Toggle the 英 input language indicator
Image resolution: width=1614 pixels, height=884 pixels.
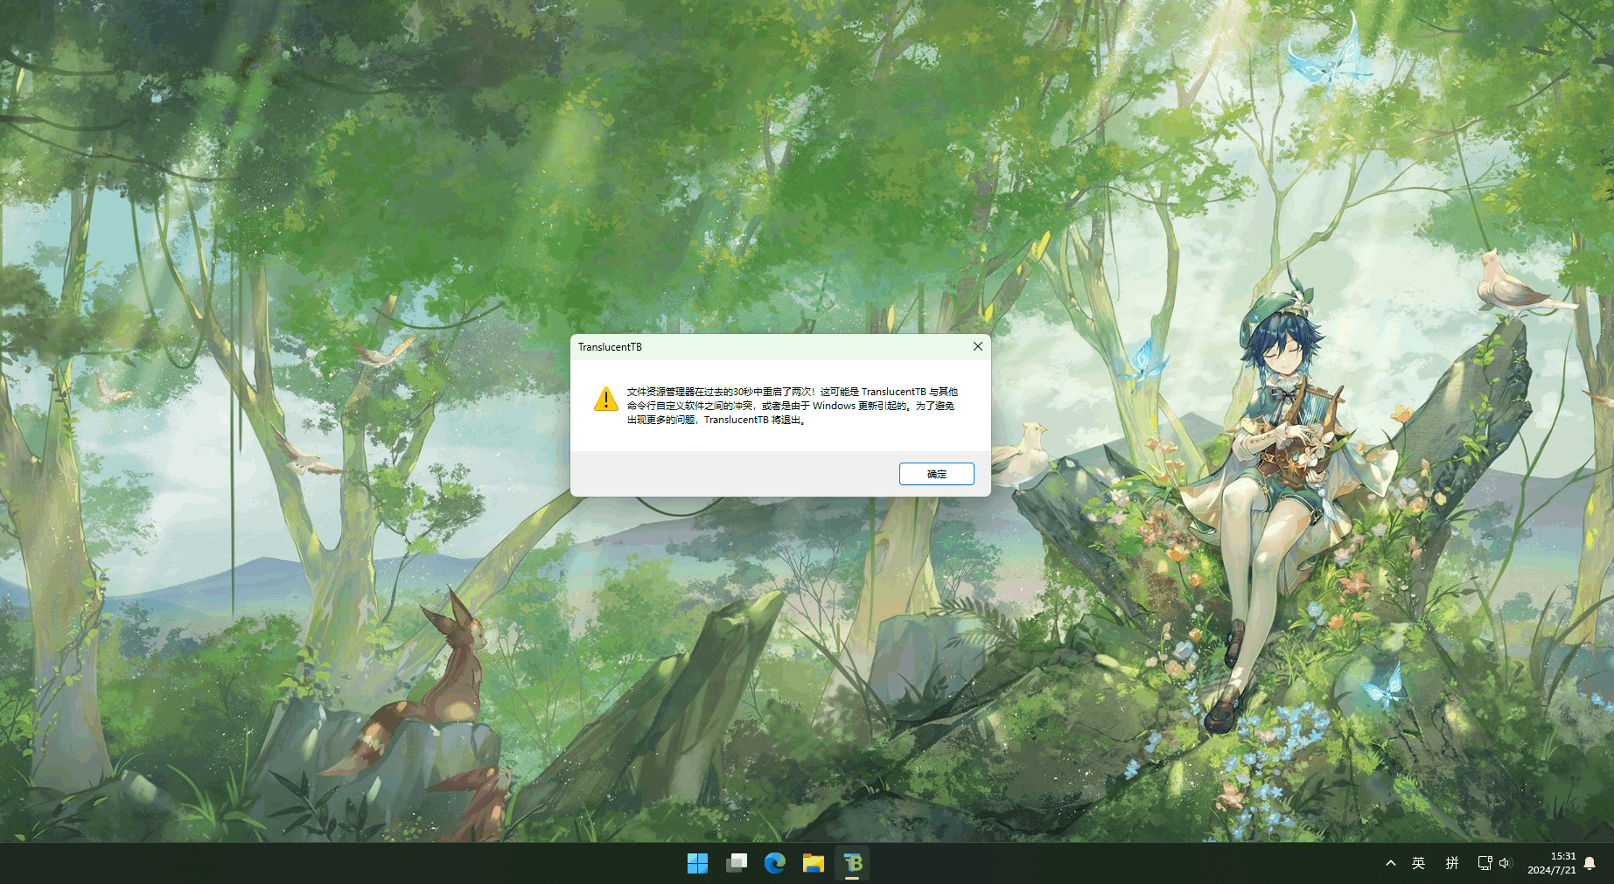coord(1419,863)
